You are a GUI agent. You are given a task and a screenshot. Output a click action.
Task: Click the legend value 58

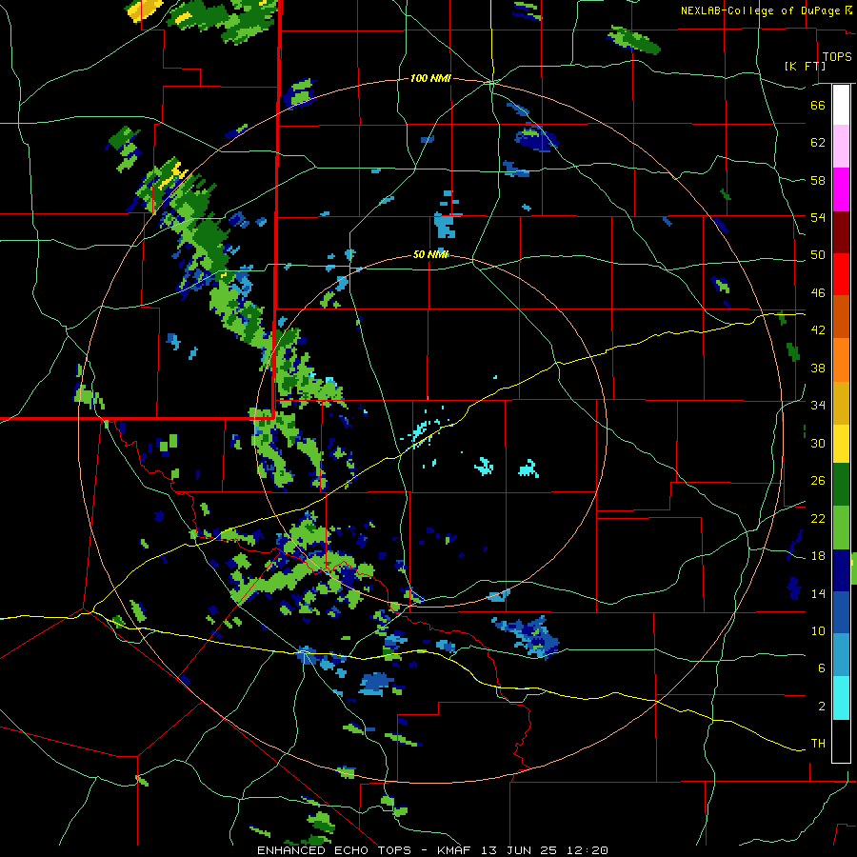[x=818, y=180]
